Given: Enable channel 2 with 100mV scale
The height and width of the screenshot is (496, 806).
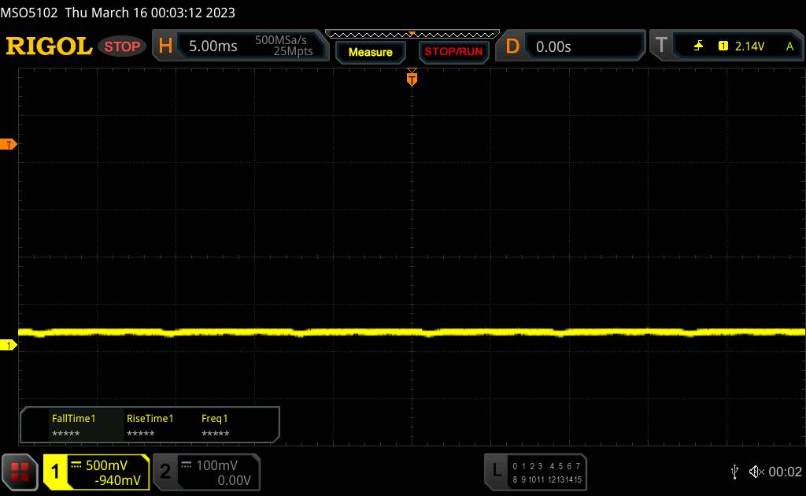Looking at the screenshot, I should tap(205, 472).
